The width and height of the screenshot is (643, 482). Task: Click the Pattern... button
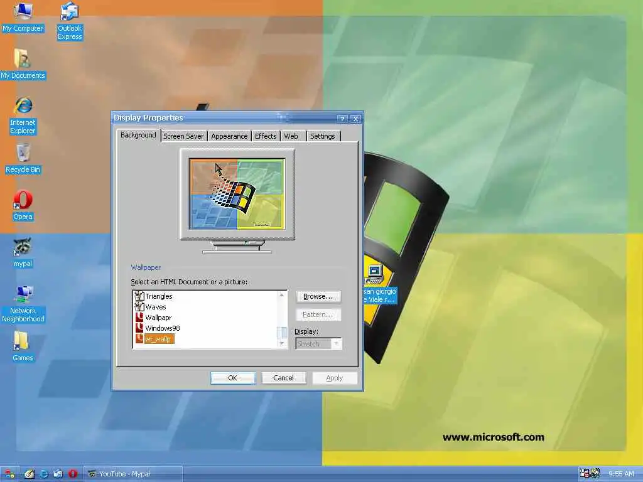318,314
